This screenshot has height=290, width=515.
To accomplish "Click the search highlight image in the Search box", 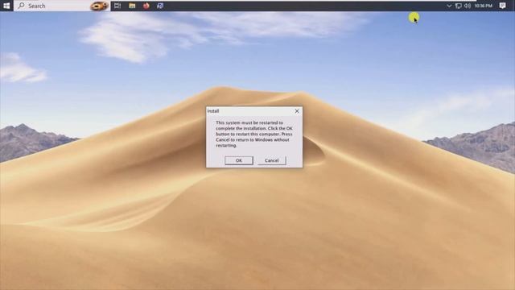I will 100,6.
